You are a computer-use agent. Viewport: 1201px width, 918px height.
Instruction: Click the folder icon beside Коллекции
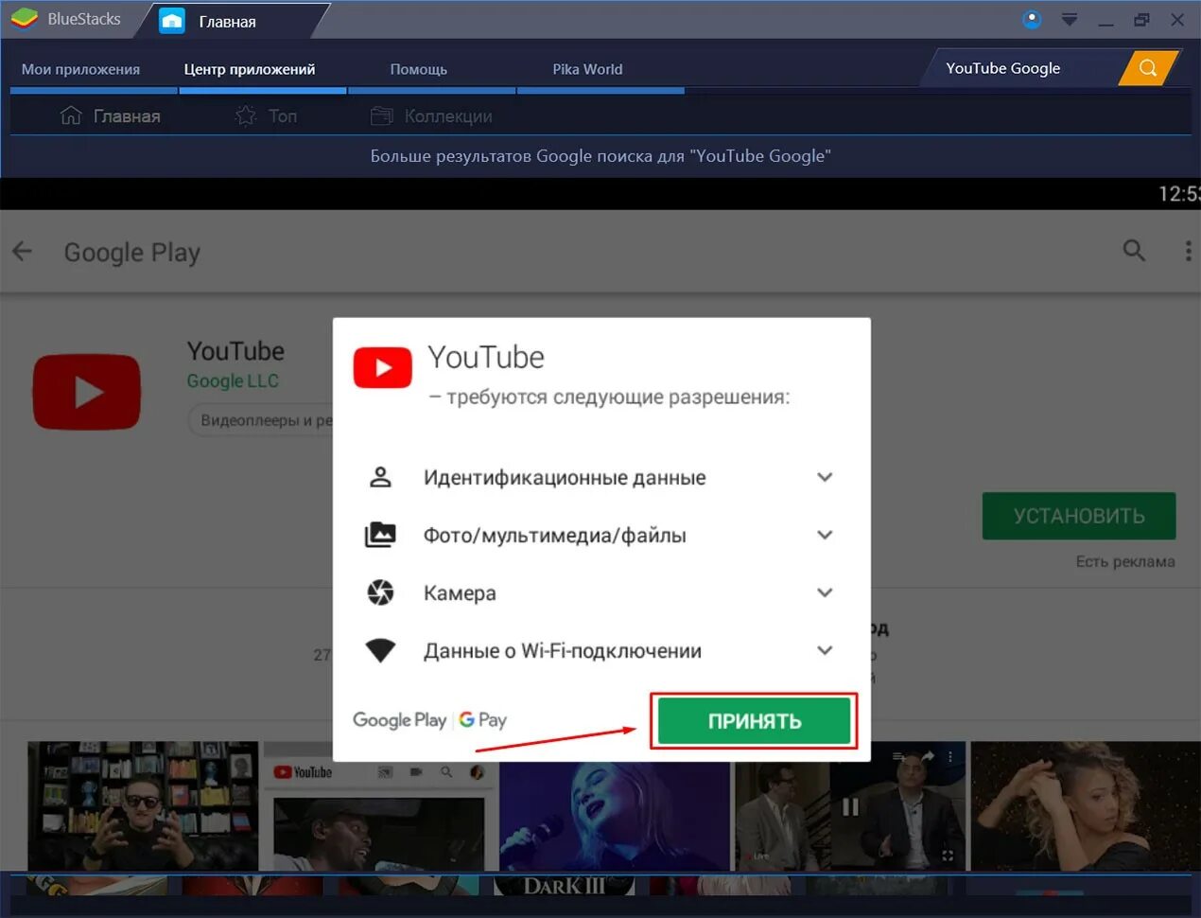pos(381,115)
